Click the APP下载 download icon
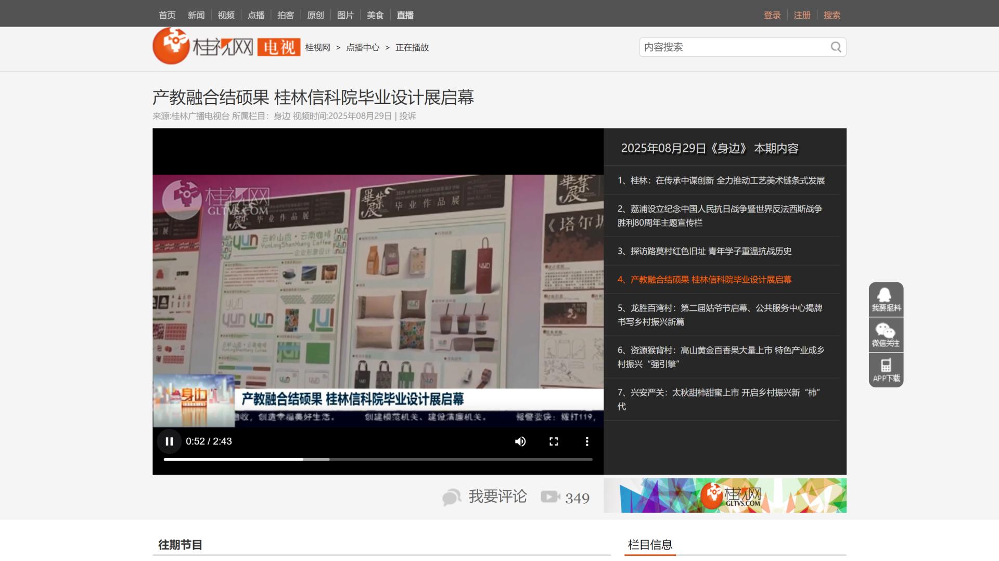This screenshot has height=561, width=999. pyautogui.click(x=886, y=370)
